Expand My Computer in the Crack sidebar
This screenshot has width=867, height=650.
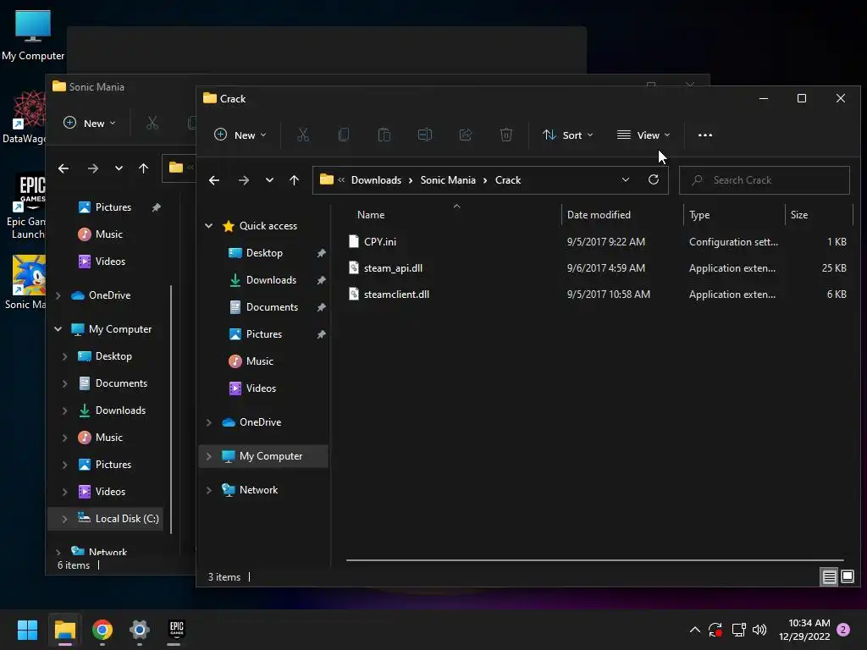point(209,456)
